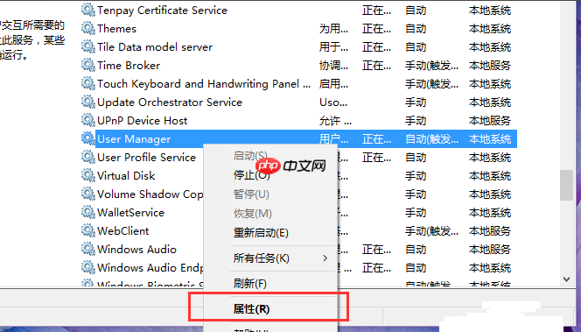Image resolution: width=581 pixels, height=332 pixels.
Task: Click 自动(触发... startup type in User Manager row
Action: coord(431,139)
